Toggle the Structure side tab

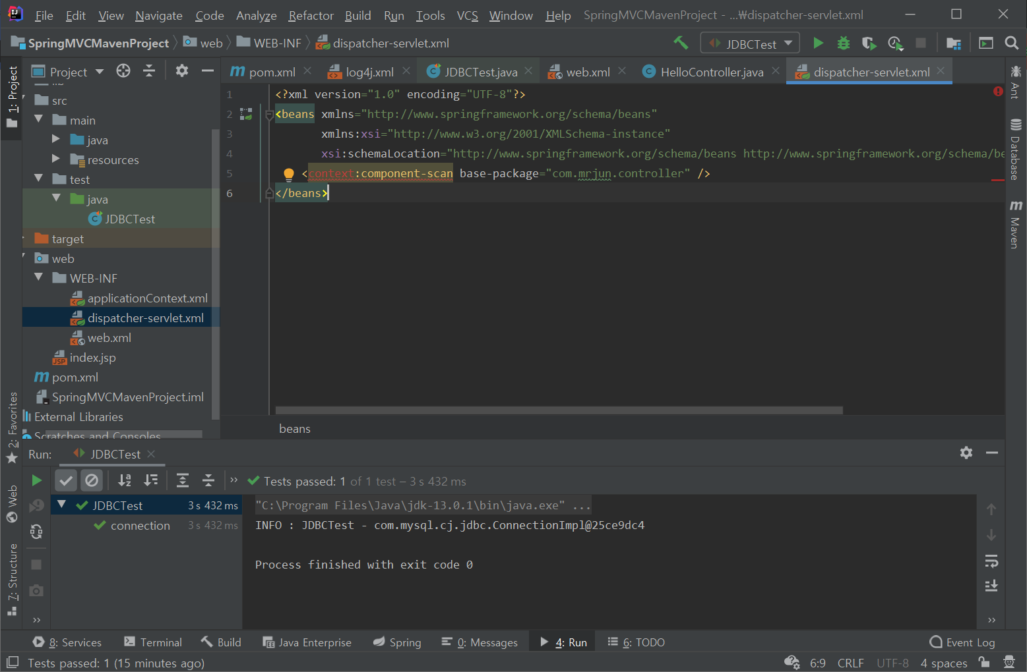coord(12,580)
